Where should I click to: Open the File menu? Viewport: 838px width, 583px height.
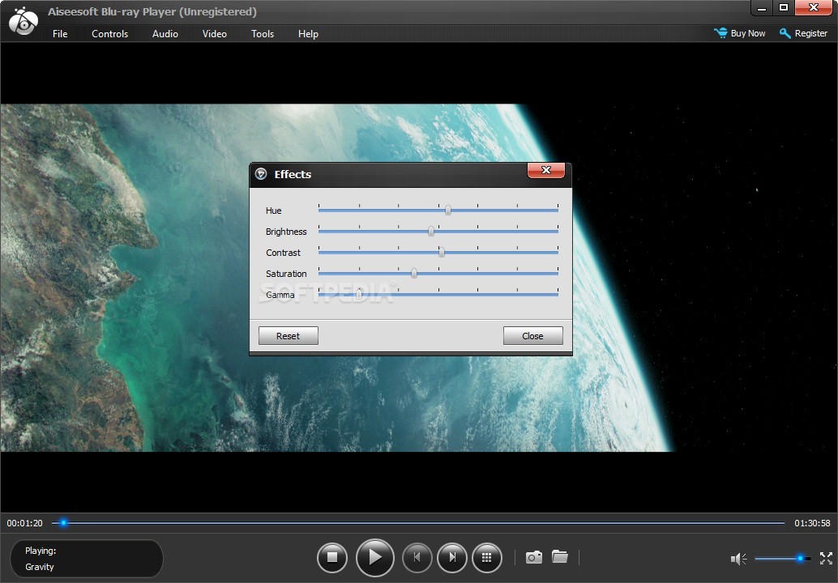60,34
